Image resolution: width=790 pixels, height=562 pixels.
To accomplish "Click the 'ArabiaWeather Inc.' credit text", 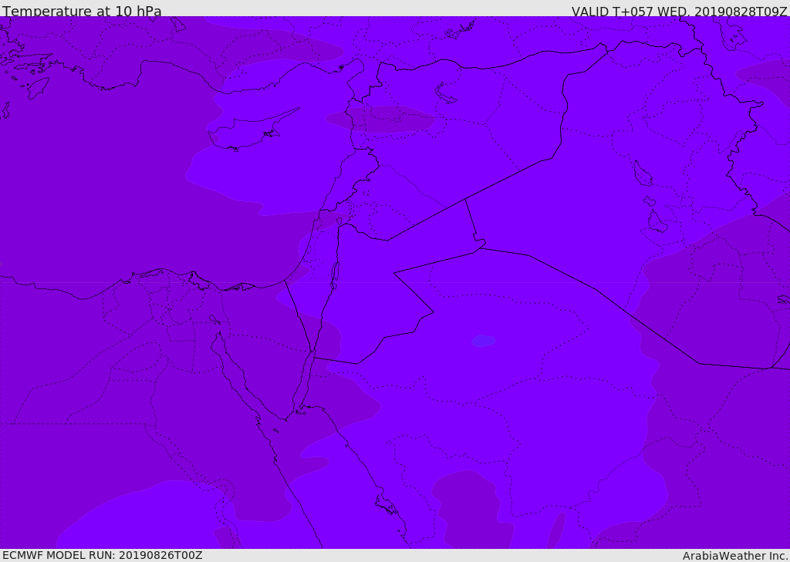I will pyautogui.click(x=735, y=556).
